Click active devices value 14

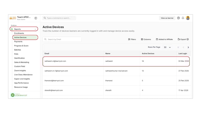(143, 61)
